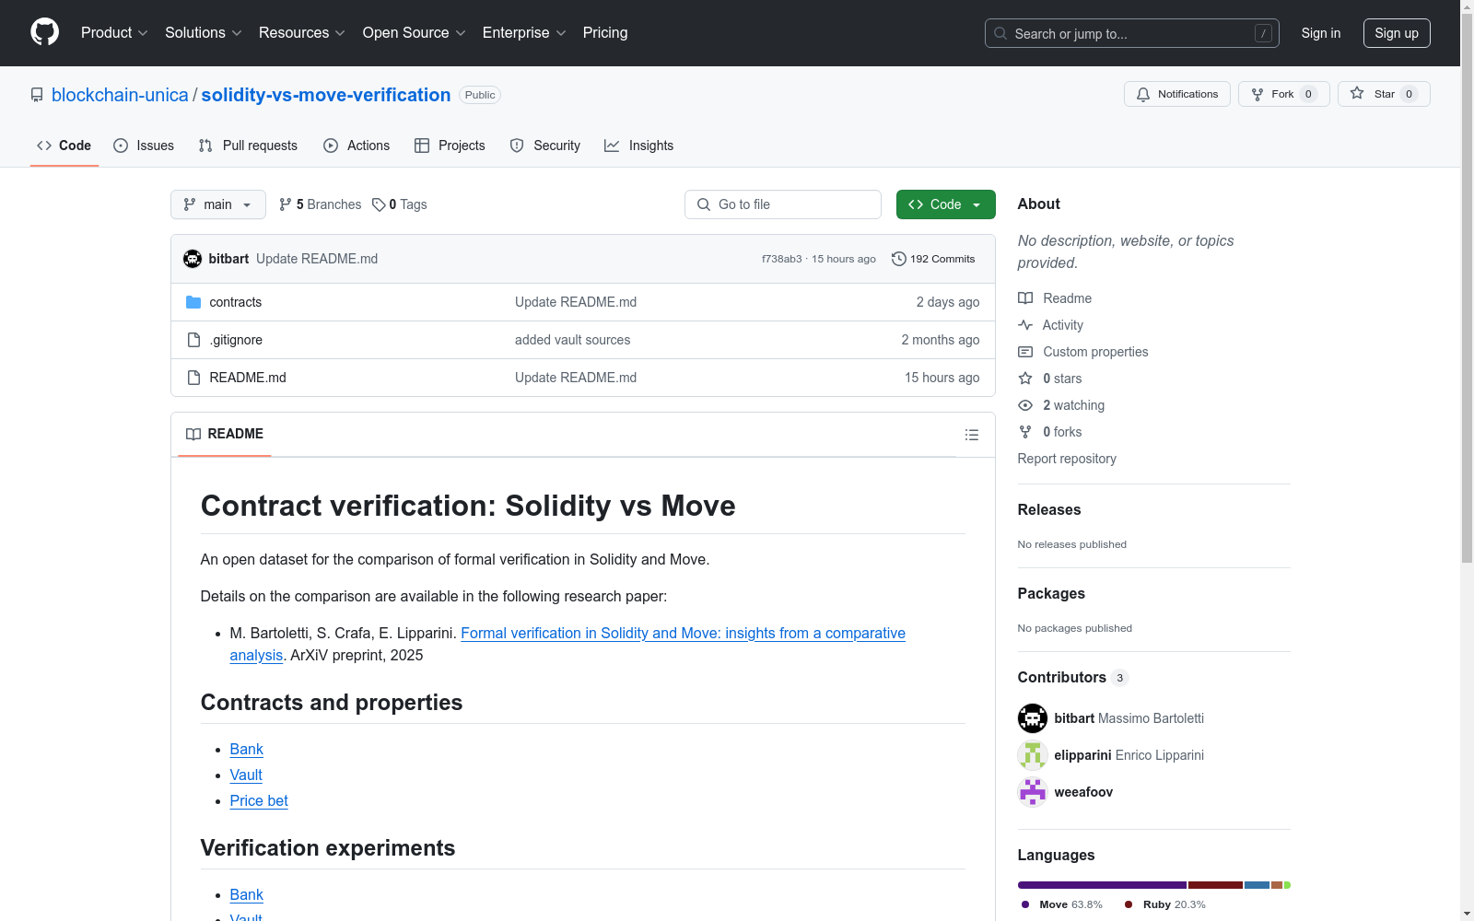Go to the GitHub homepage logo

44,32
